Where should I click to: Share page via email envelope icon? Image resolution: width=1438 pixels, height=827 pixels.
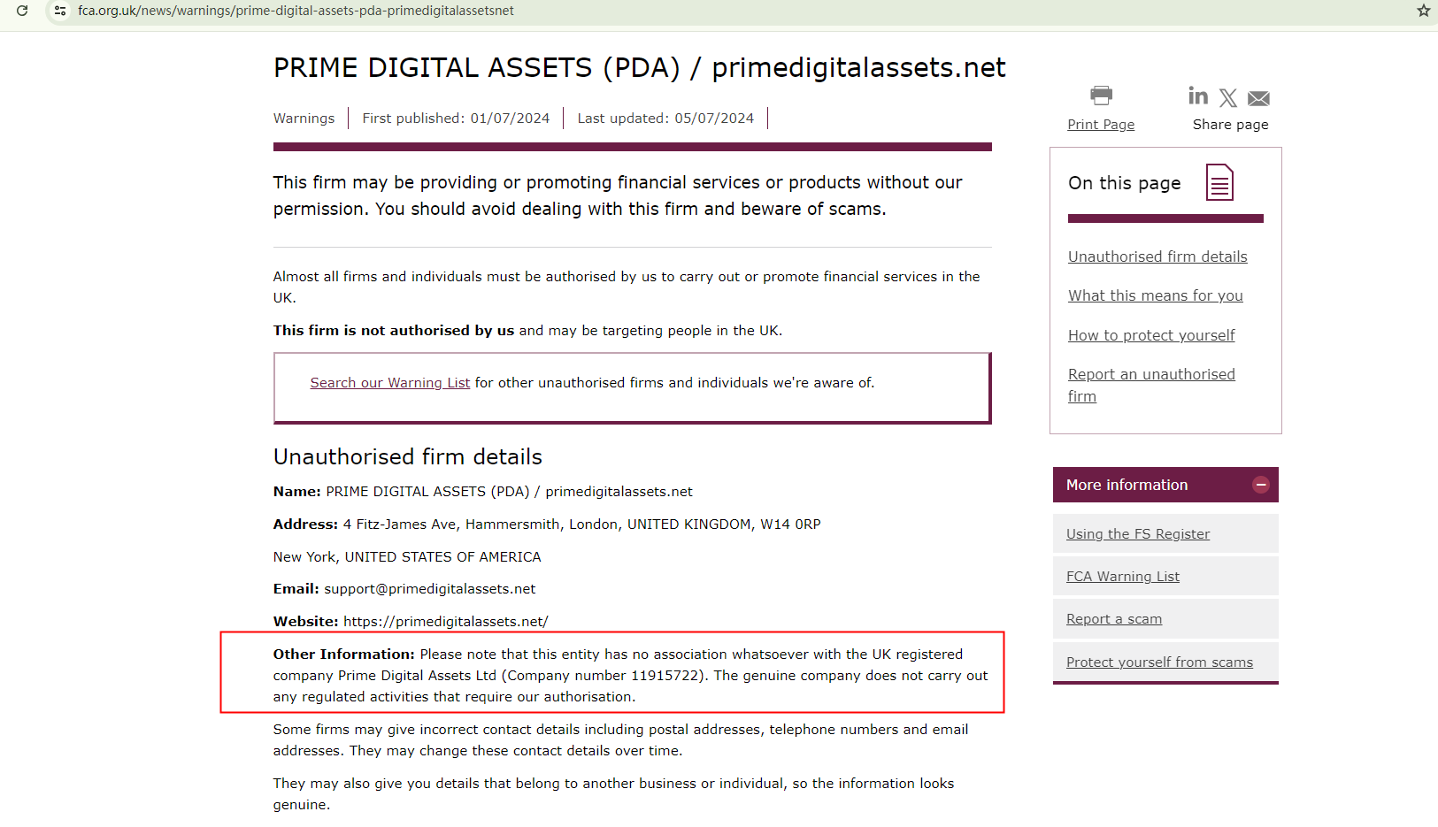(x=1258, y=97)
